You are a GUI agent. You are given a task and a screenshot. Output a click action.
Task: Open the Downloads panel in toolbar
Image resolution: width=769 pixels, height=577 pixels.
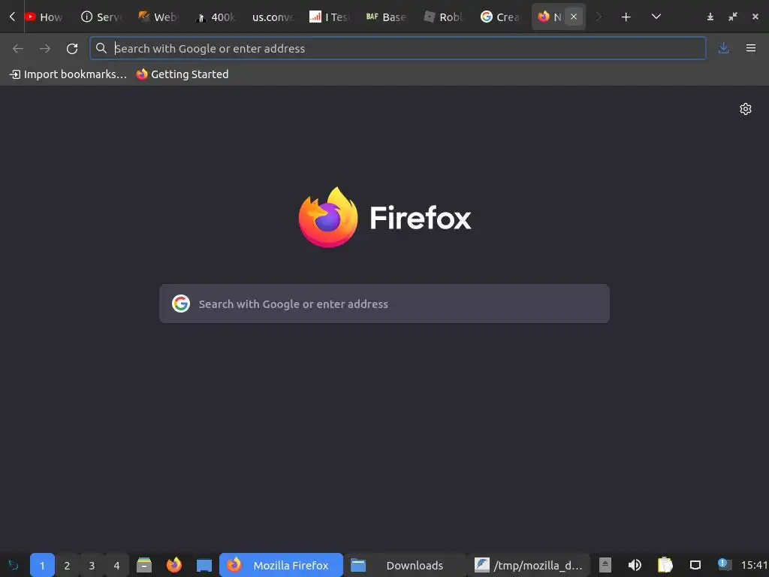723,48
